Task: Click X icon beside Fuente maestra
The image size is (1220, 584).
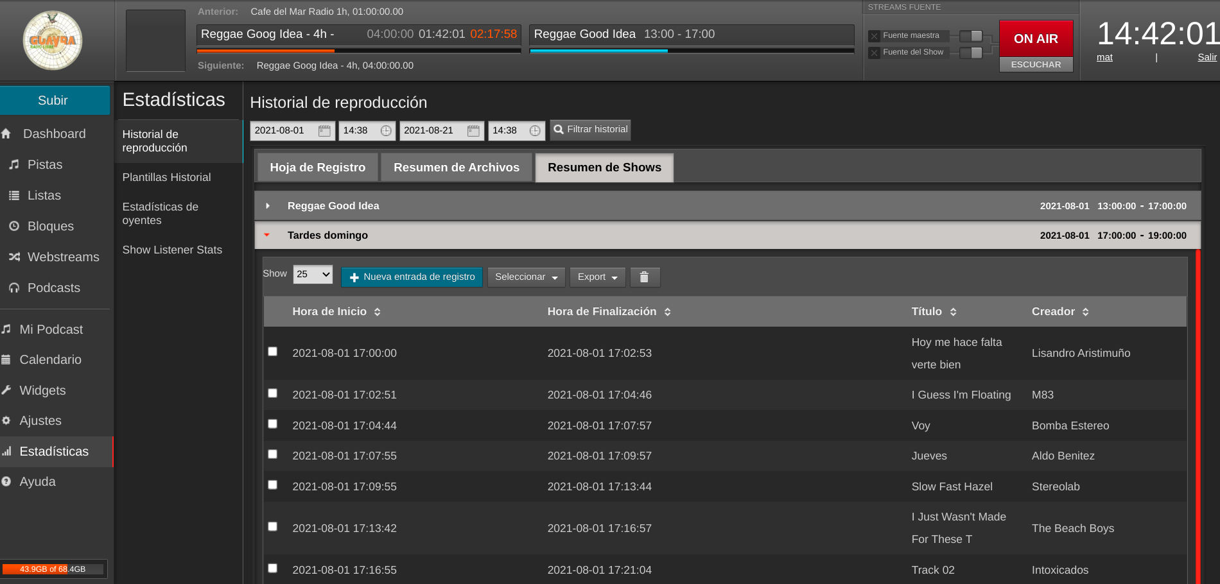Action: click(874, 36)
